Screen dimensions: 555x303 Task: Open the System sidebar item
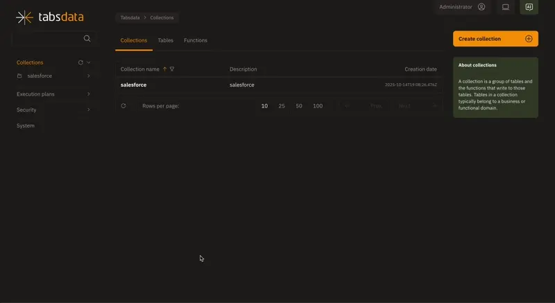tap(26, 125)
